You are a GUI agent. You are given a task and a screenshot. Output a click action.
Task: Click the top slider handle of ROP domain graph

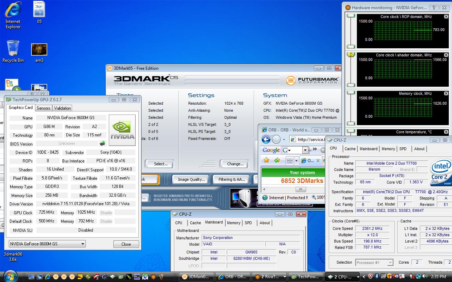click(x=351, y=16)
